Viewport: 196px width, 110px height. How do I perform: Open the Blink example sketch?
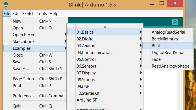click(168, 46)
